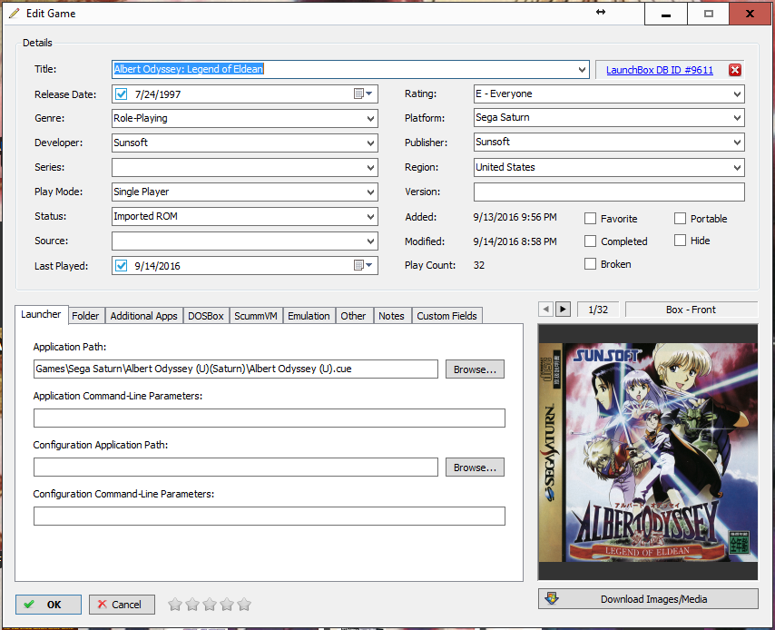Viewport: 775px width, 630px height.
Task: Open the LaunchBox DB ID #9611 link
Action: pos(660,70)
